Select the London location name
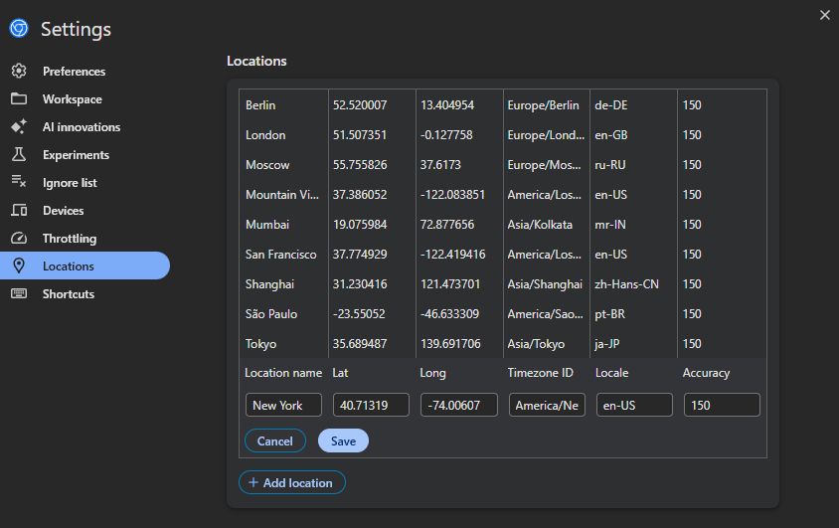Screen dimensions: 839x528 [265, 135]
